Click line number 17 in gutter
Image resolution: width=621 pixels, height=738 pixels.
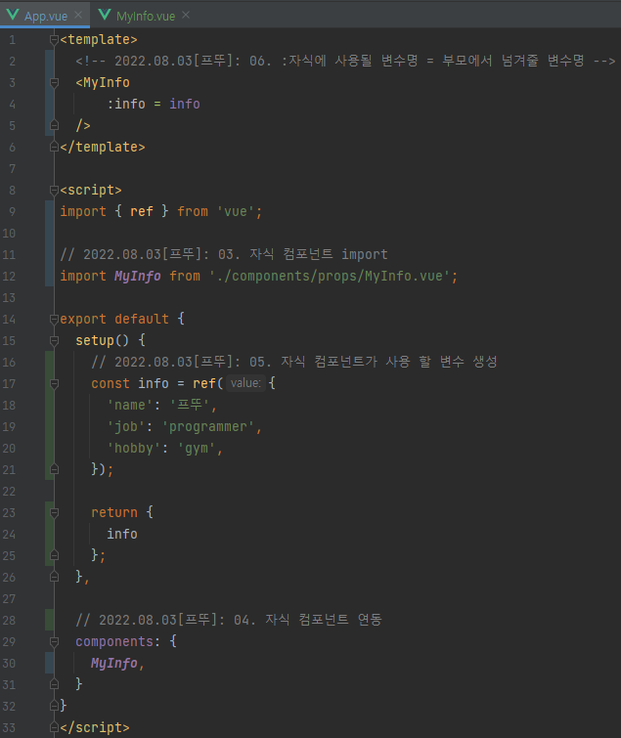point(9,383)
